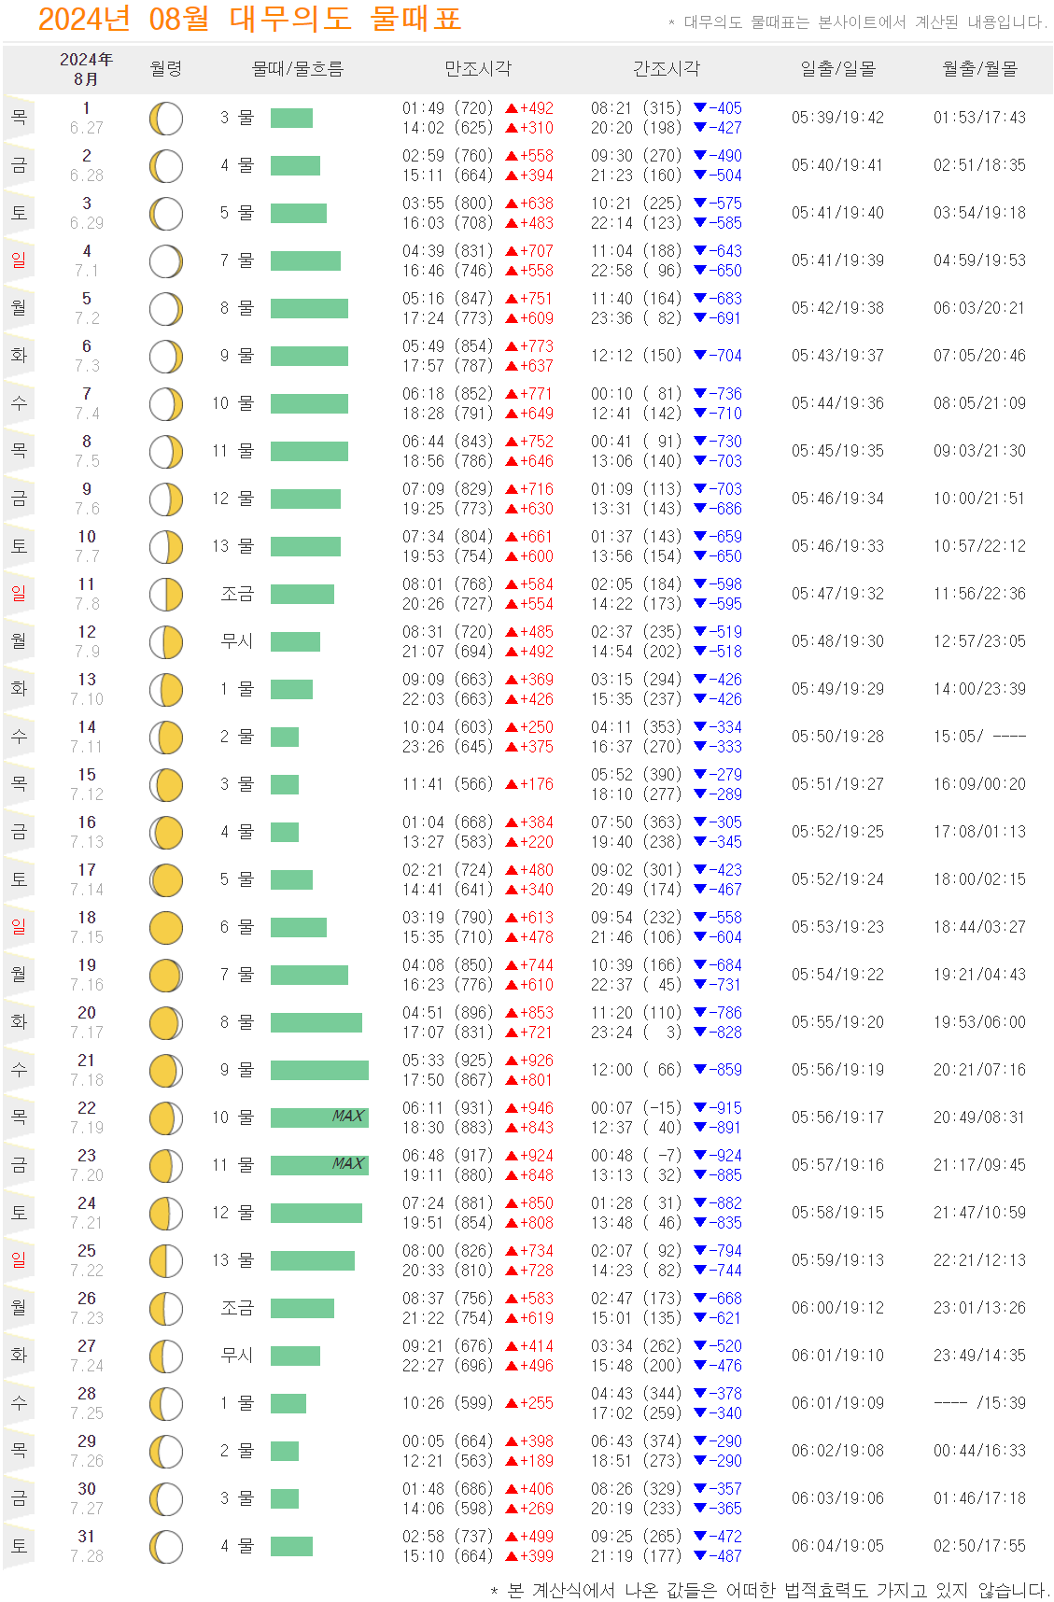Click the red up-arrow next to +946
Screen dimensions: 1054x1602
tap(512, 1108)
